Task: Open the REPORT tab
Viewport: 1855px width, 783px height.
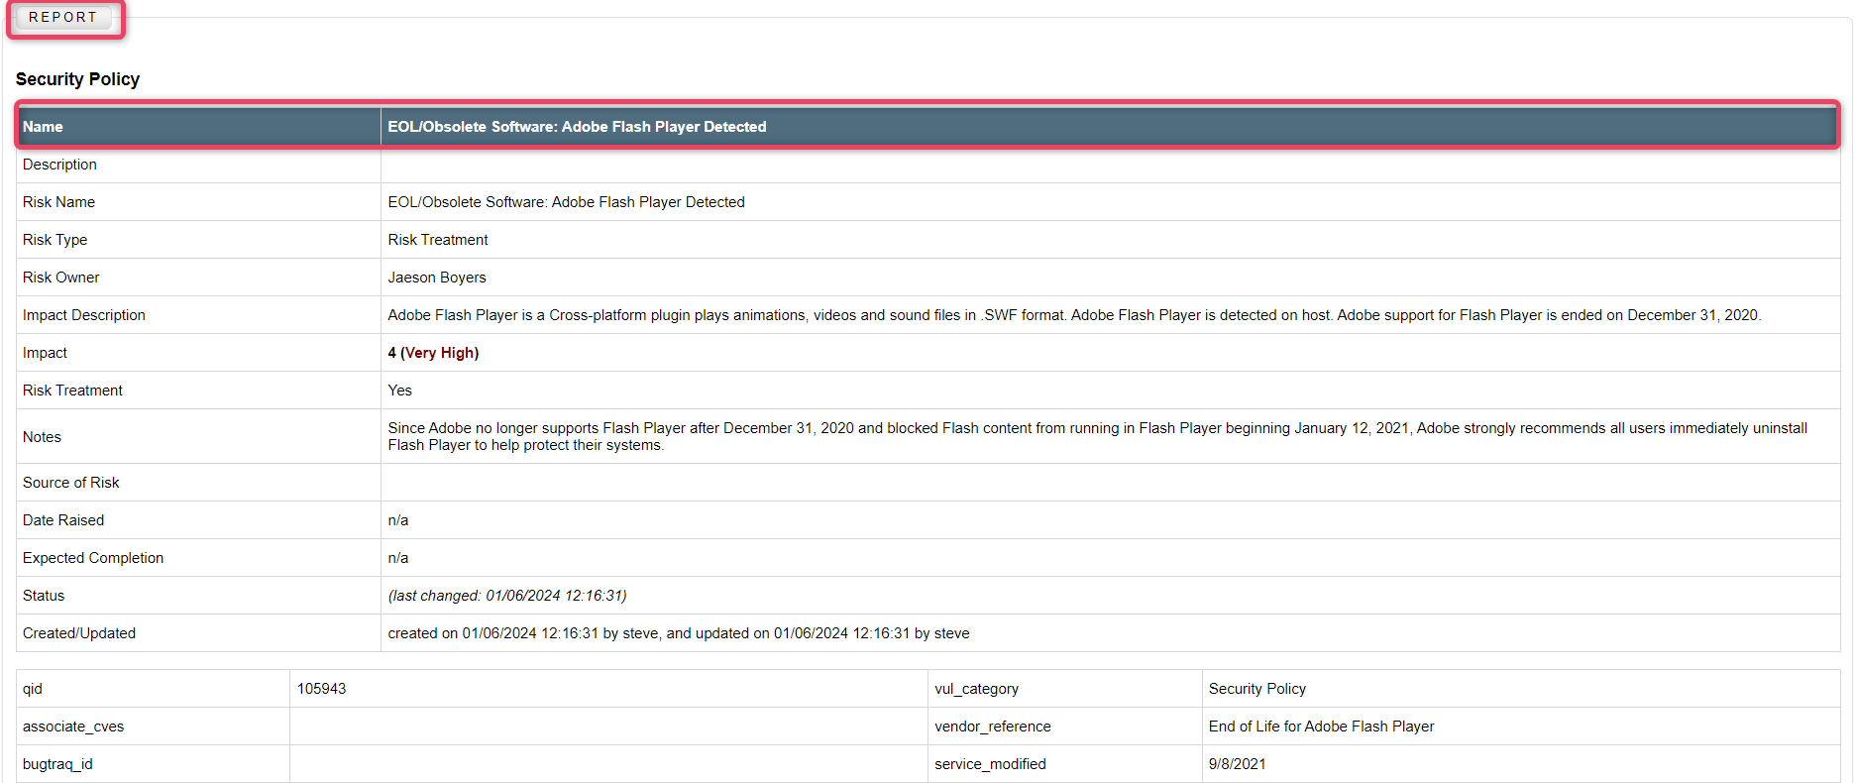Action: (63, 18)
